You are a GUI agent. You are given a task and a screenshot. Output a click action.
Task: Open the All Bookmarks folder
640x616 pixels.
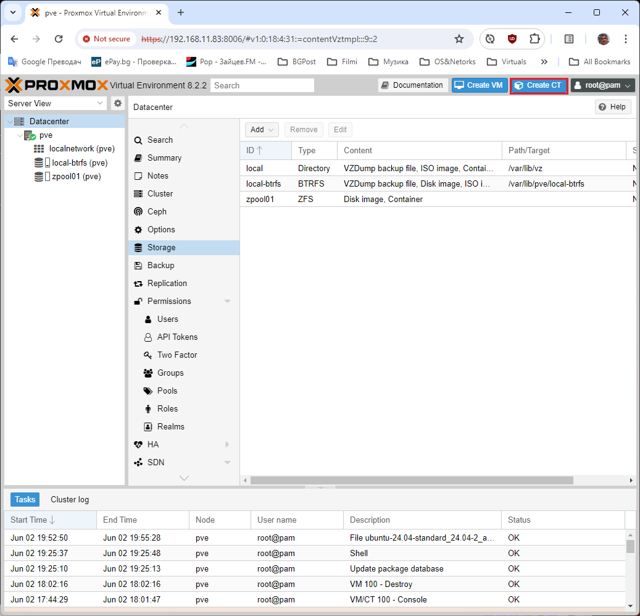click(600, 62)
